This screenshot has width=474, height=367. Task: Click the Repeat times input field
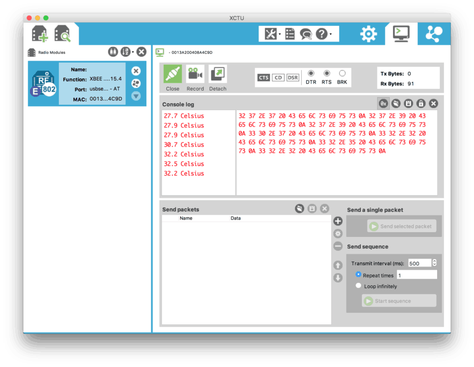pos(416,275)
